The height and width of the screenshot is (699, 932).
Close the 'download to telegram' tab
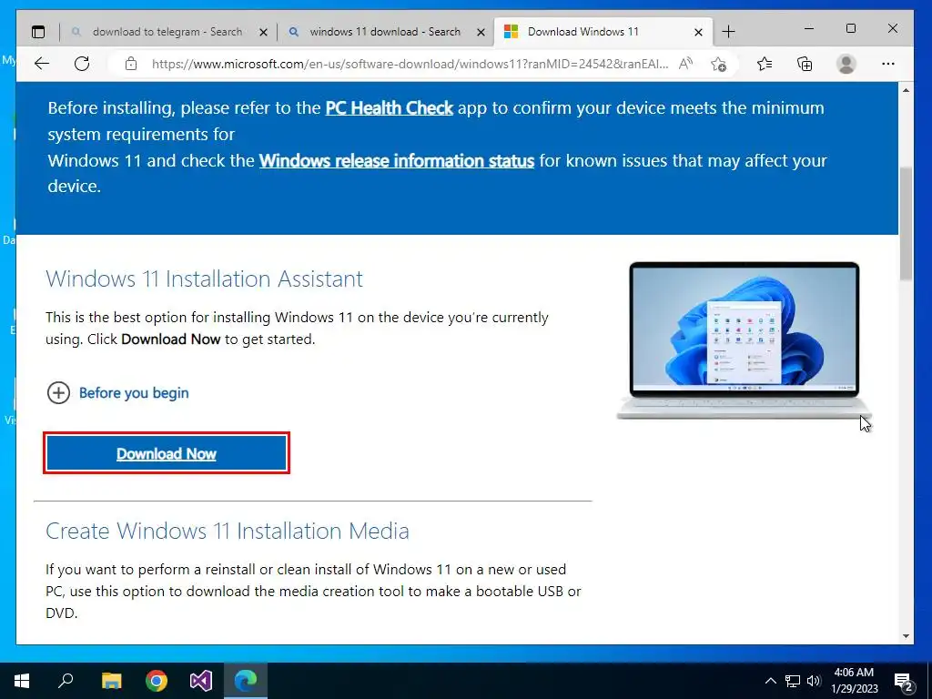coord(263,32)
